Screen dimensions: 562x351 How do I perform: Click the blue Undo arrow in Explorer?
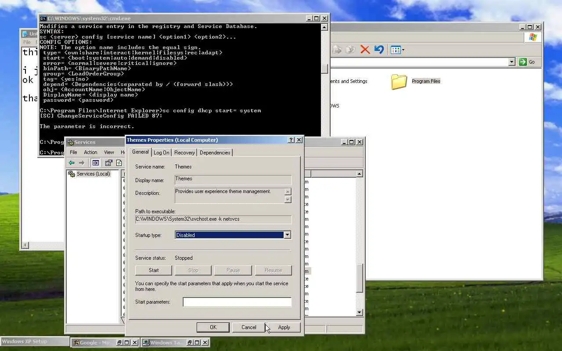click(x=379, y=50)
